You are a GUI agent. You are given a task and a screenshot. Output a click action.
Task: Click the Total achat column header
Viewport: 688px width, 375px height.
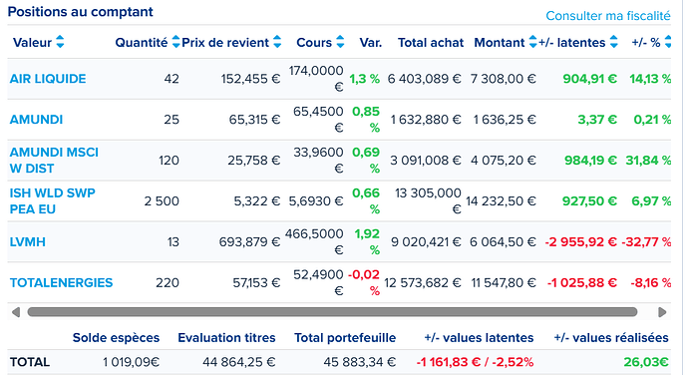click(x=431, y=43)
